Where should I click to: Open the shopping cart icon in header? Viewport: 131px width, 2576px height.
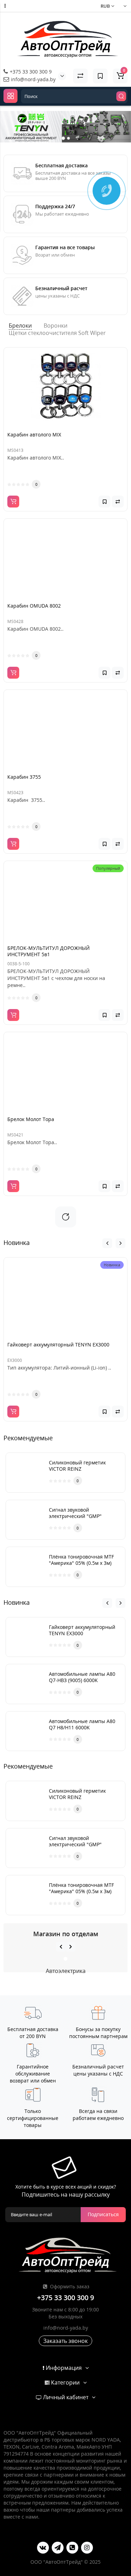click(120, 75)
